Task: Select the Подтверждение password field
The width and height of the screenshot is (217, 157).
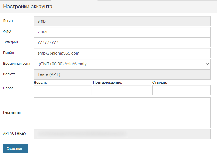Action: (x=122, y=90)
